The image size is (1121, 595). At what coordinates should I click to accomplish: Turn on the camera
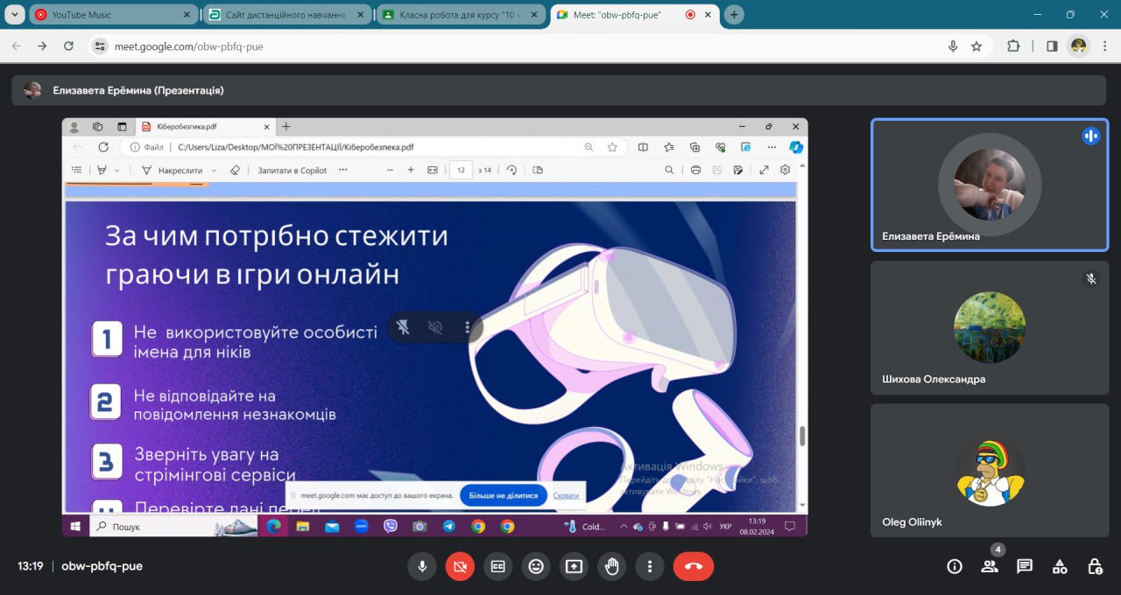460,566
